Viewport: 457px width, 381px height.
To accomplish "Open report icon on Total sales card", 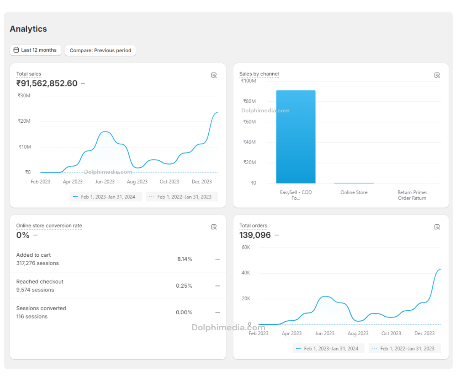I will [x=214, y=75].
